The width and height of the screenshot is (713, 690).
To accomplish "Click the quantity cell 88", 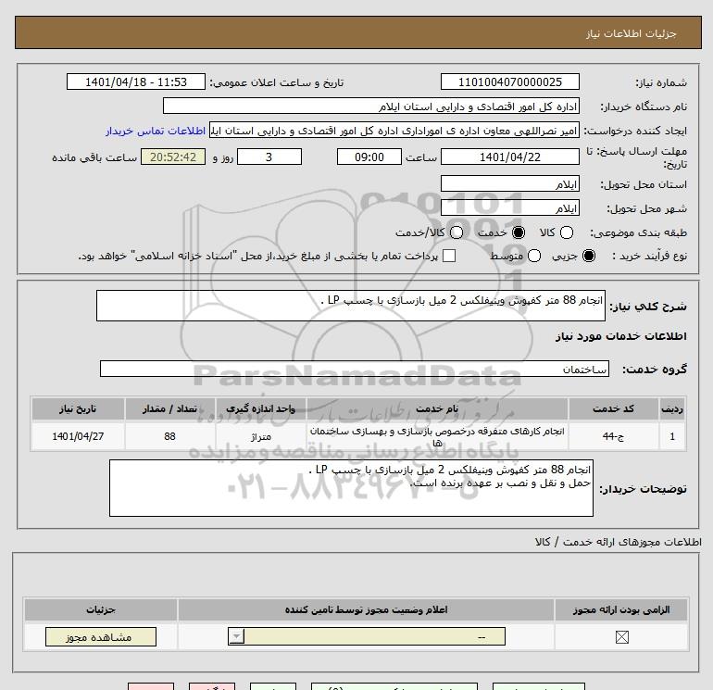I will click(169, 436).
